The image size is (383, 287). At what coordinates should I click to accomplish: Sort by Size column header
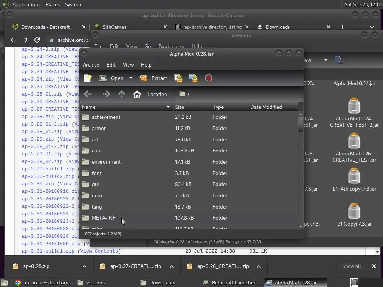(x=192, y=107)
